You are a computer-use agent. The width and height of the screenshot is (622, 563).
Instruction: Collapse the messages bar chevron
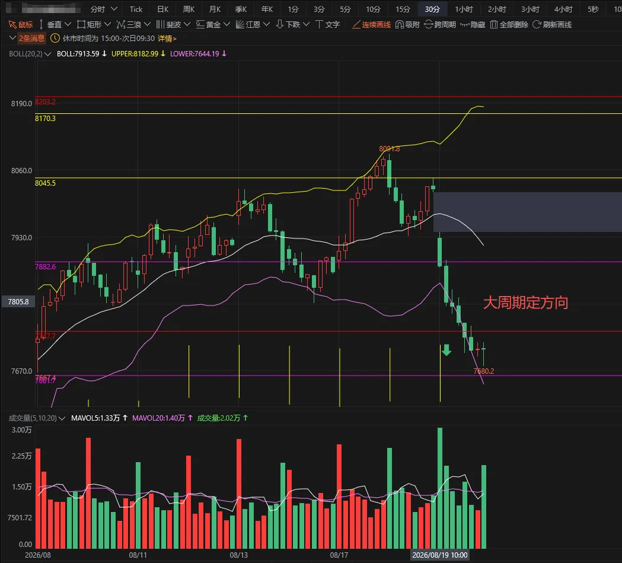[x=12, y=38]
